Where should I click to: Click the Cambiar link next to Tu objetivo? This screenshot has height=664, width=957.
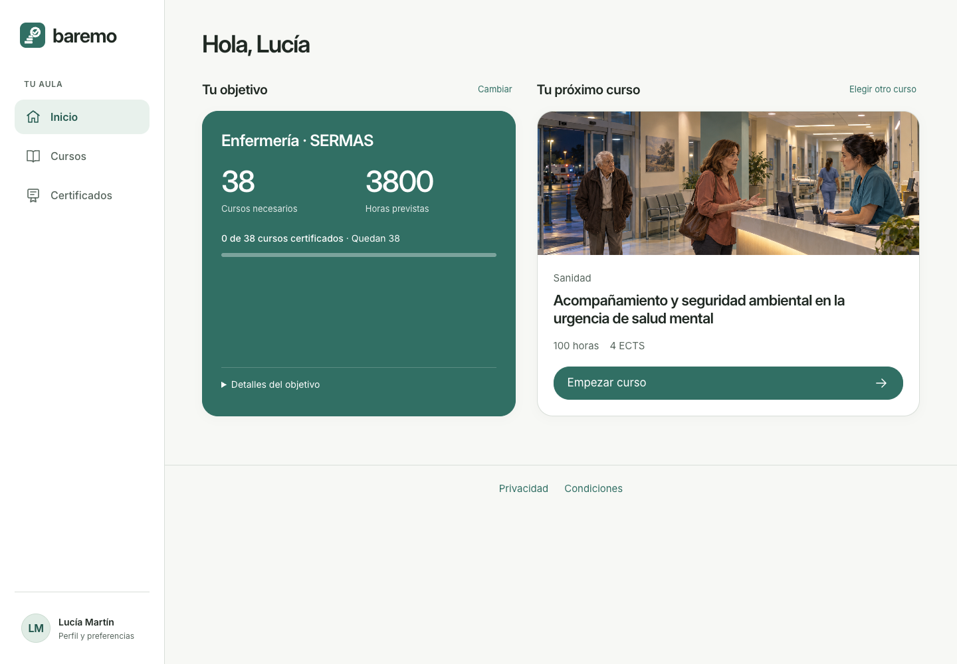coord(494,89)
